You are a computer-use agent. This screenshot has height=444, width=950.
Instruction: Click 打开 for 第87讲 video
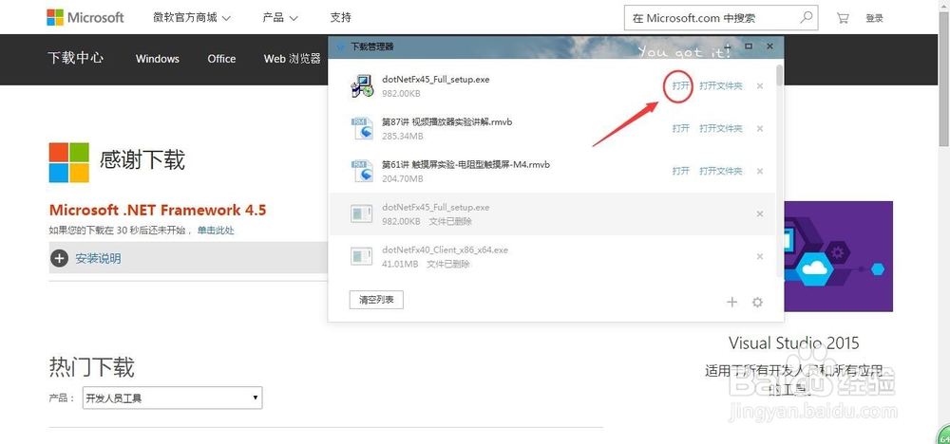680,128
